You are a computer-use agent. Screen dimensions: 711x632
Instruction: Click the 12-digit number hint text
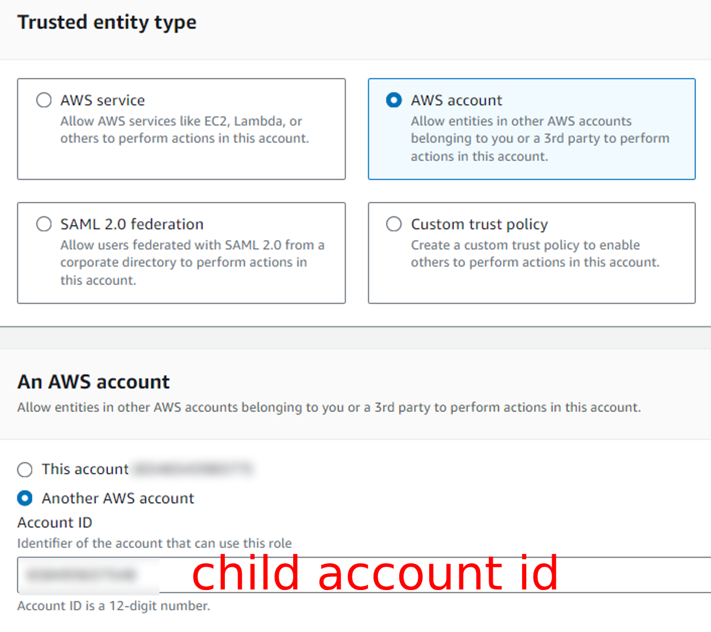coord(114,606)
